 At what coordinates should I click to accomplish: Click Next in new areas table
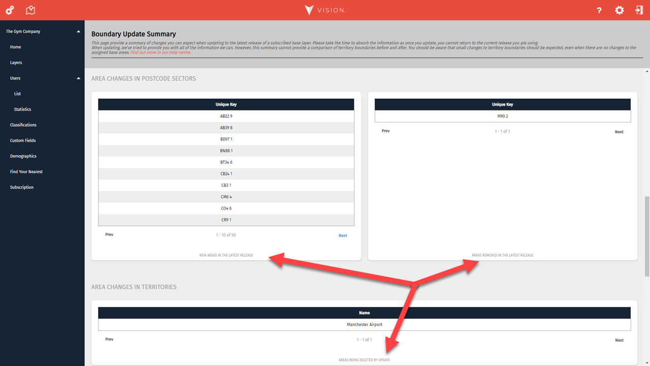click(343, 235)
